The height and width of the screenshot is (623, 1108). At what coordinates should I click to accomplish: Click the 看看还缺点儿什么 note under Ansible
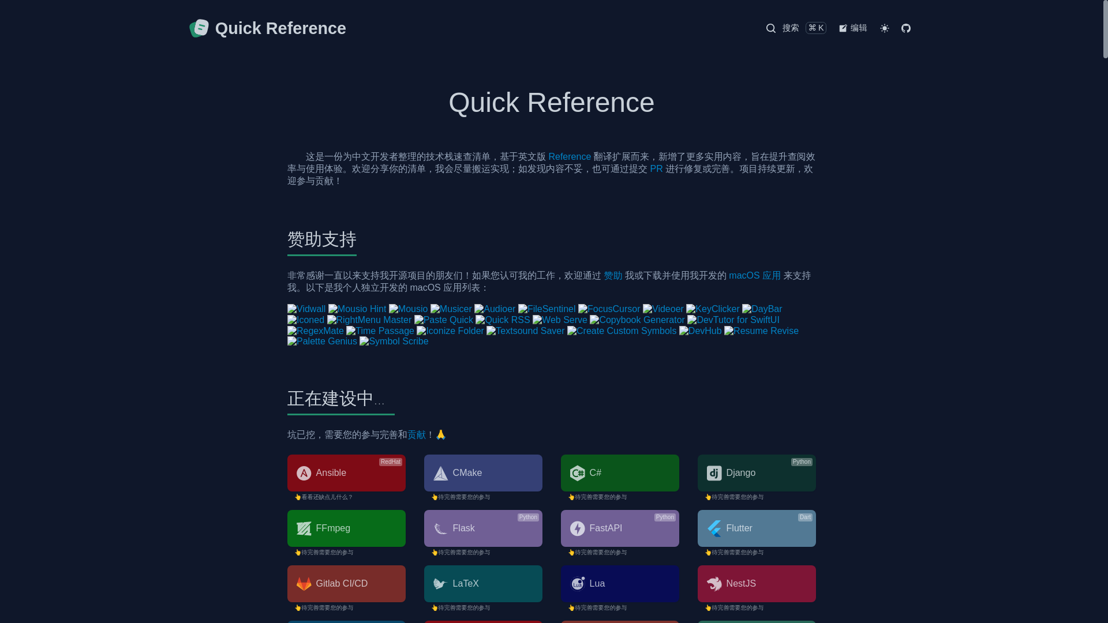[x=324, y=497]
